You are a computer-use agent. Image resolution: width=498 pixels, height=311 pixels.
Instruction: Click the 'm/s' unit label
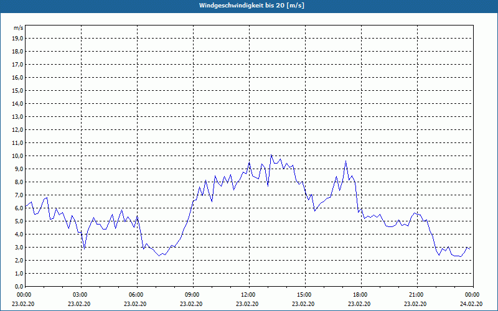point(18,28)
